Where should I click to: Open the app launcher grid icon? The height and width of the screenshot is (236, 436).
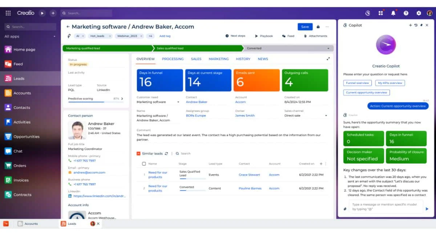click(8, 13)
